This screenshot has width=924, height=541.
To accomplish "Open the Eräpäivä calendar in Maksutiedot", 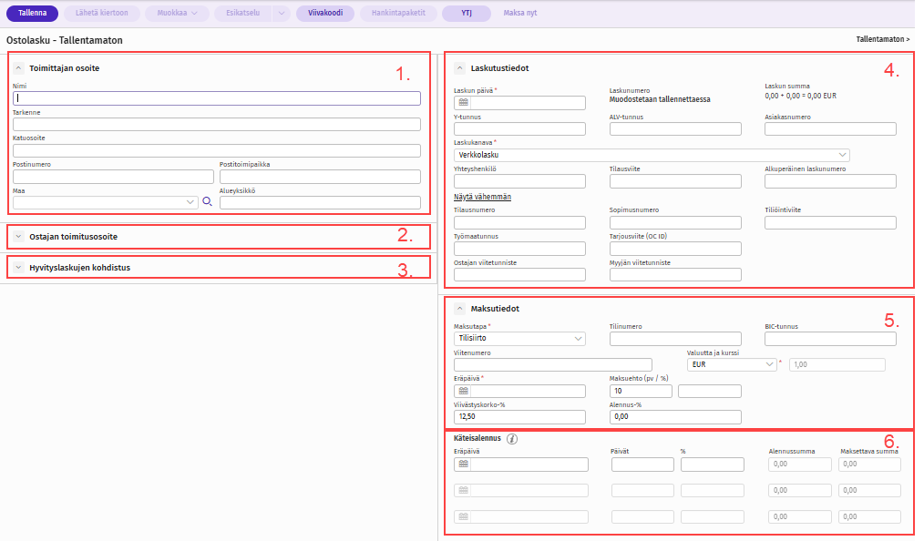I will click(x=462, y=391).
